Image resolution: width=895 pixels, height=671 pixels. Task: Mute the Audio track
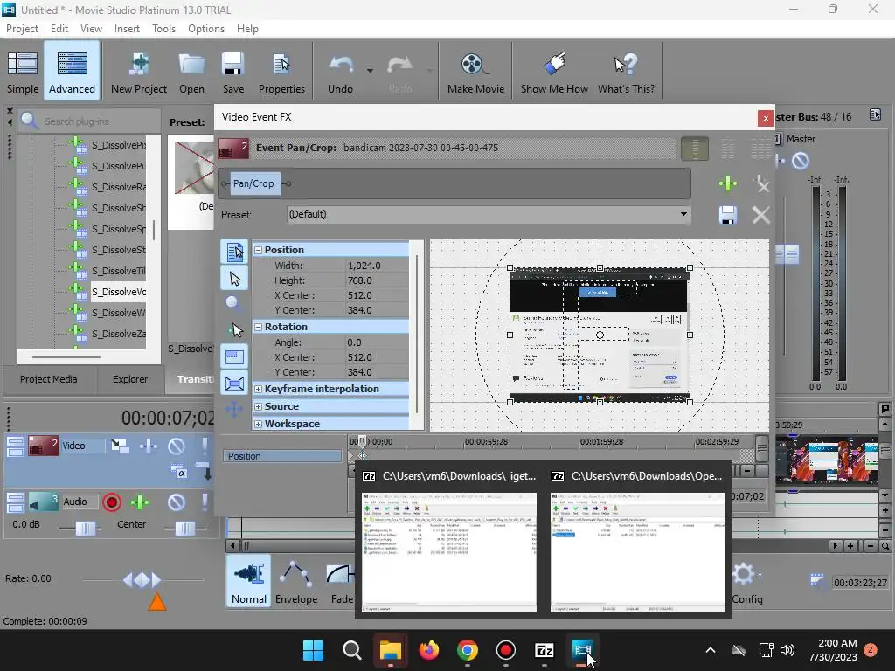click(x=177, y=502)
